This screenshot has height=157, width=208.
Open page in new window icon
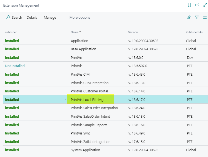(197, 5)
